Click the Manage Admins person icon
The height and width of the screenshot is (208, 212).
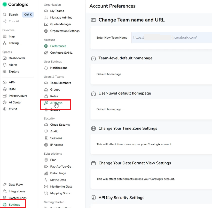coord(46,18)
